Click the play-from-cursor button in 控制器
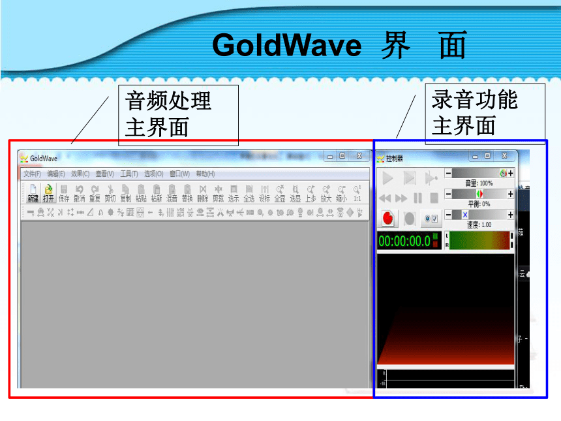Screen dimensions: 561x421 coord(431,178)
